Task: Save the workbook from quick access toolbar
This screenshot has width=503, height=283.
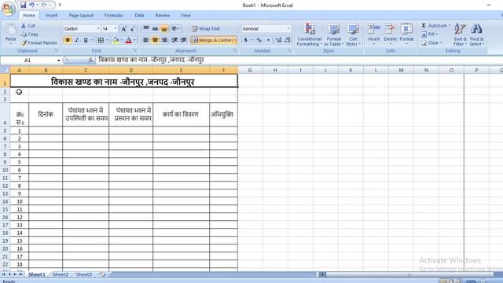Action: (23, 6)
